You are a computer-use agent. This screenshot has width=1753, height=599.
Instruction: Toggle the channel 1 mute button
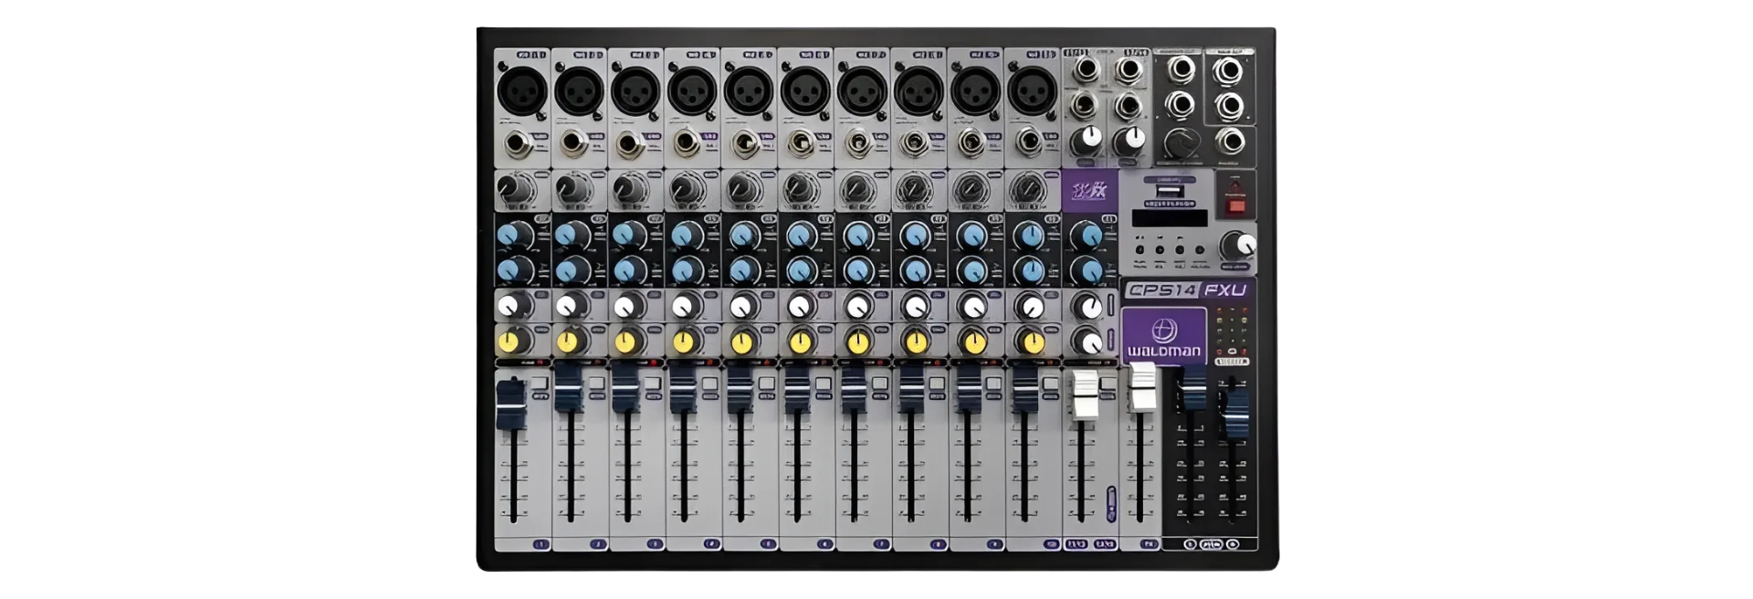pyautogui.click(x=540, y=384)
